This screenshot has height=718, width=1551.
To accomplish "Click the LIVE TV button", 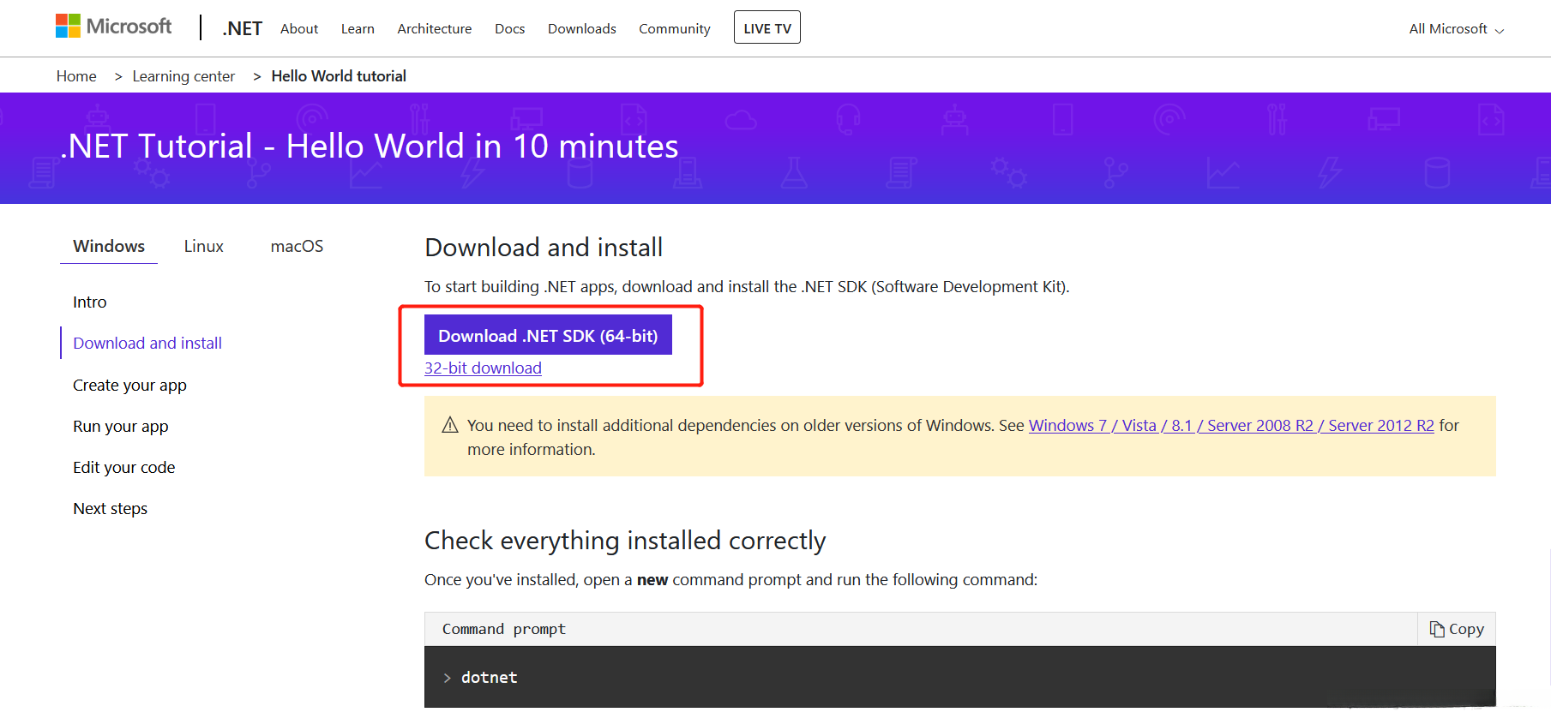I will click(x=766, y=28).
